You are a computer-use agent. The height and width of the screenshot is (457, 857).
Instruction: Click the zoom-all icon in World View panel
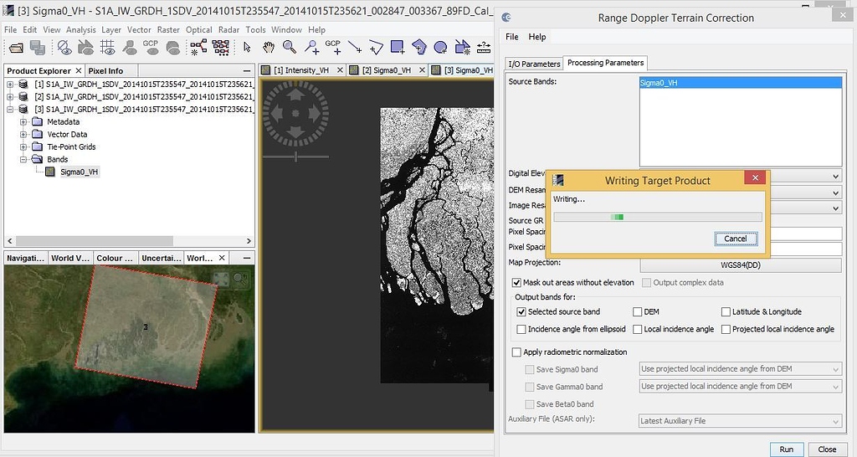[x=221, y=279]
